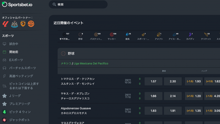The image size is (220, 124).
Task: Follow the Liga Mexicana Del Pacifico link
Action: pos(91,64)
